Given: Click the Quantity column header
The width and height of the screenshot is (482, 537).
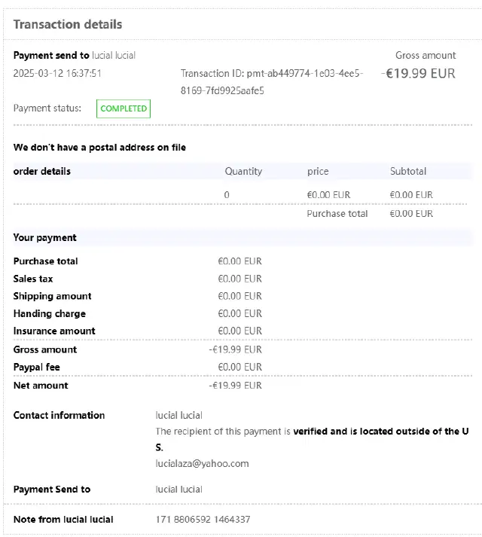Looking at the screenshot, I should coord(243,171).
